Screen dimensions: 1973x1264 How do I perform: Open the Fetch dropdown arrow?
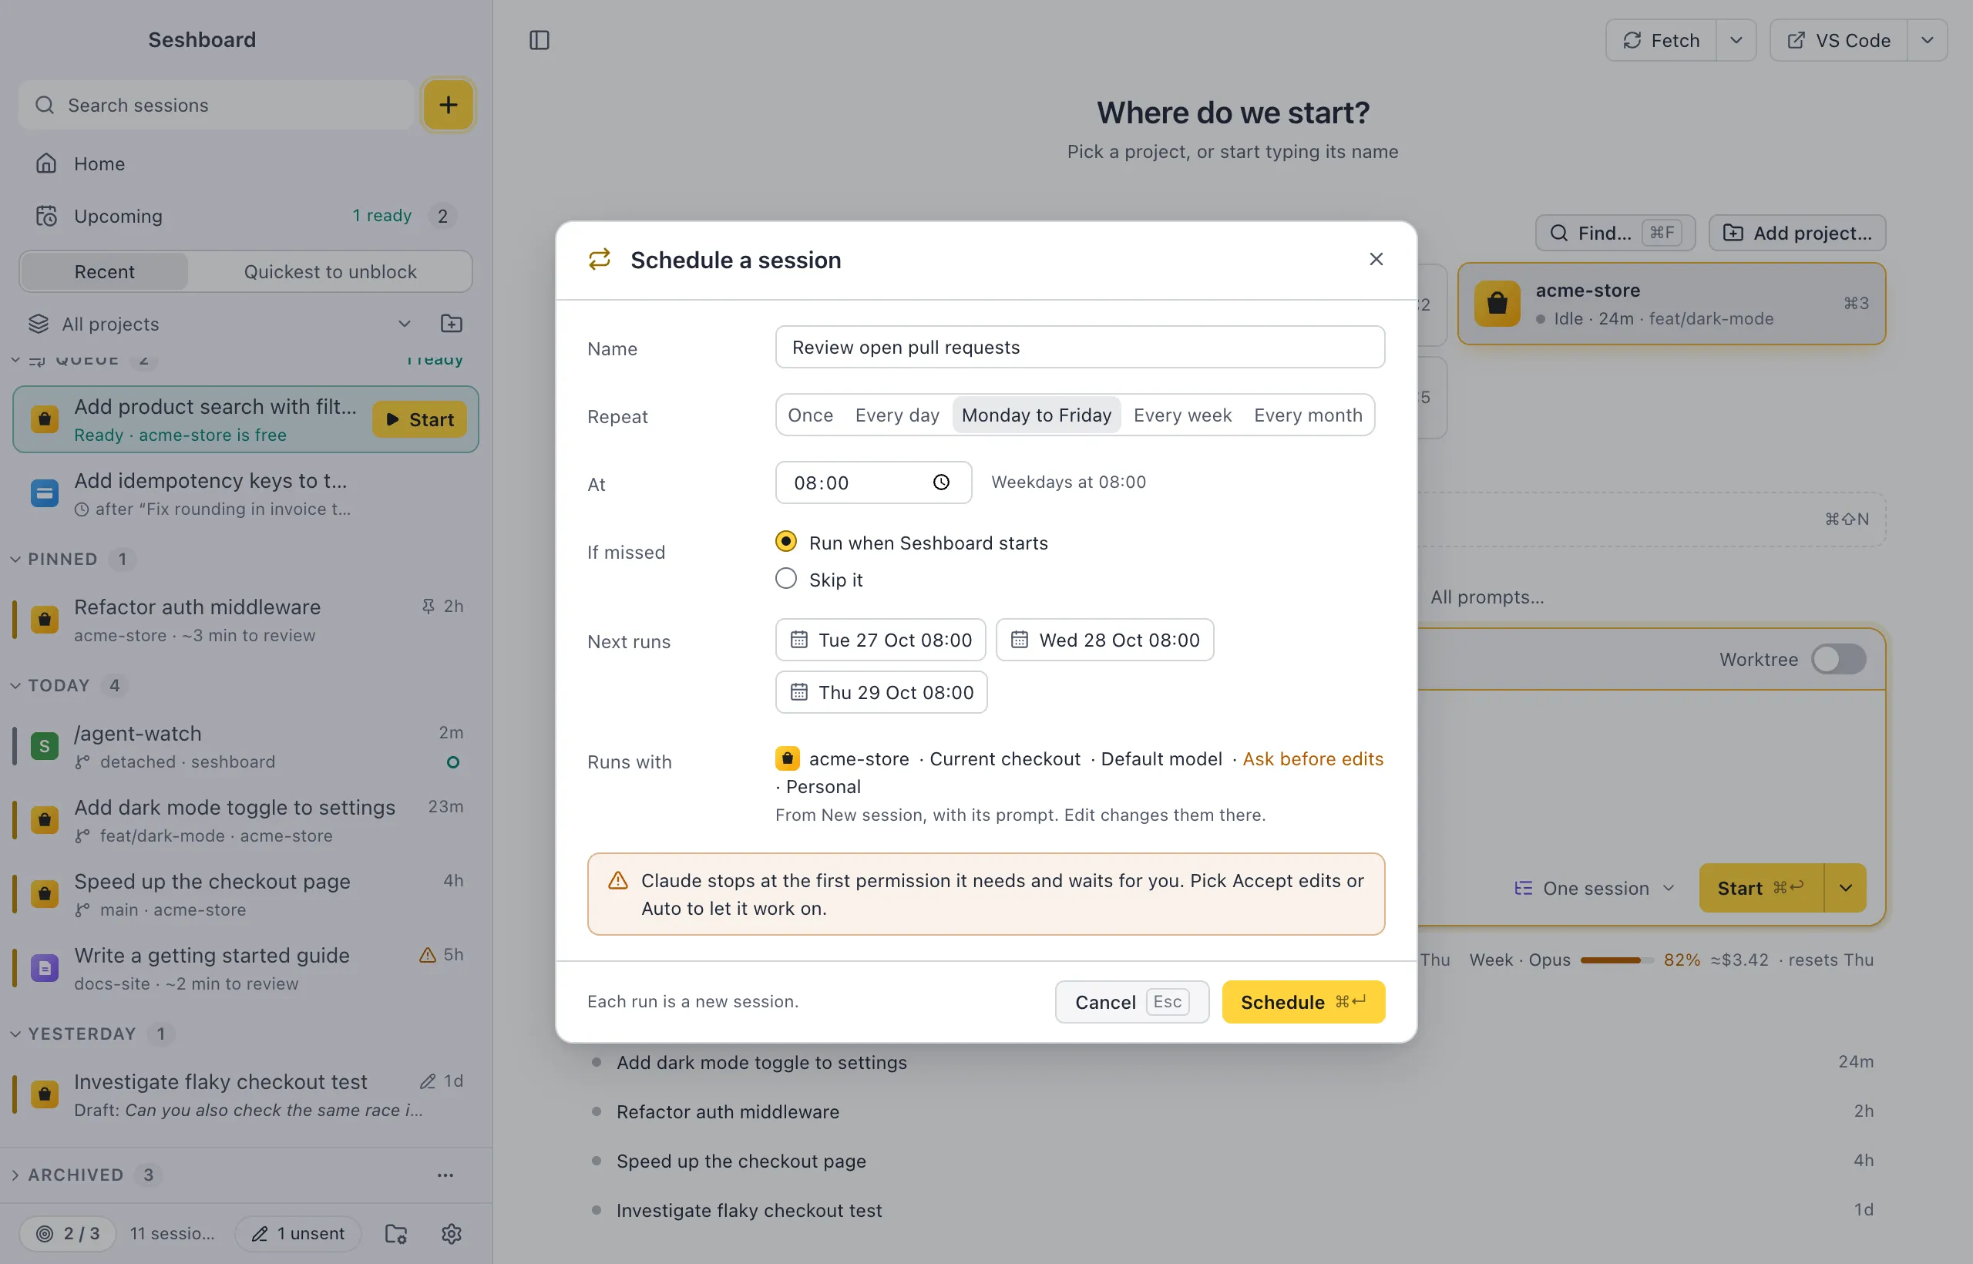[1736, 40]
